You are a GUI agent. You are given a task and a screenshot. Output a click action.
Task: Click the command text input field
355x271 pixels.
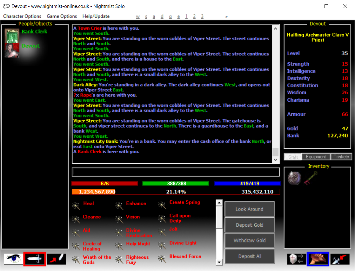(176, 172)
